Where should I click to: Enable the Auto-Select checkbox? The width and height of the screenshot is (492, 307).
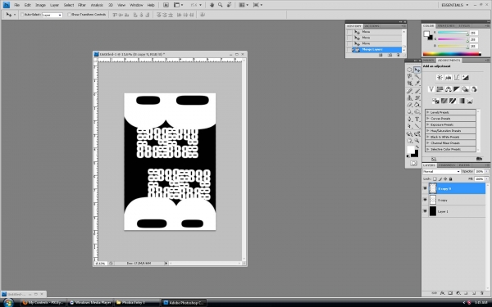pos(22,15)
